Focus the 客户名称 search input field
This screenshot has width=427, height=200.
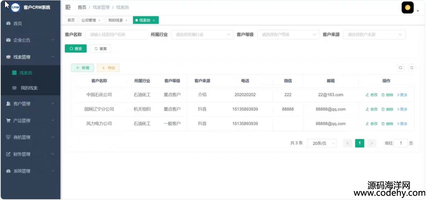tap(116, 35)
